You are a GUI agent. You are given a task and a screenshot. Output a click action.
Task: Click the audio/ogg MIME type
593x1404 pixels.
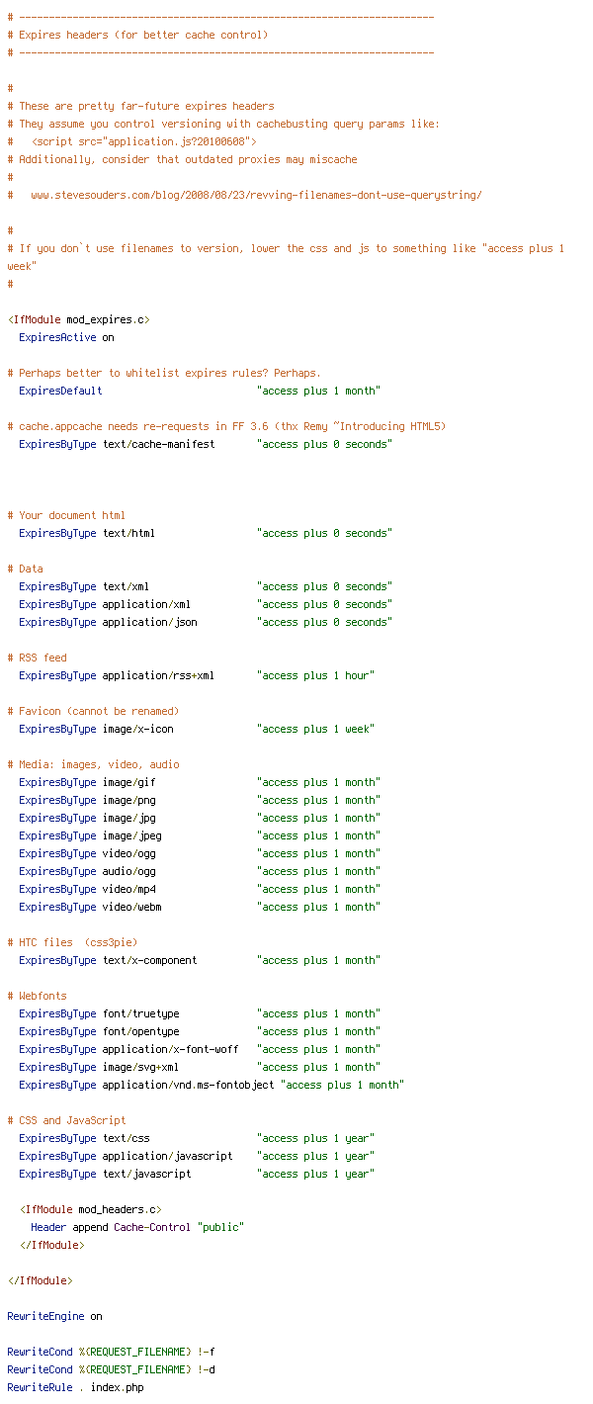(x=129, y=871)
